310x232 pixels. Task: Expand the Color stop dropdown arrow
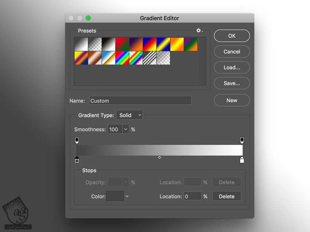(127, 196)
